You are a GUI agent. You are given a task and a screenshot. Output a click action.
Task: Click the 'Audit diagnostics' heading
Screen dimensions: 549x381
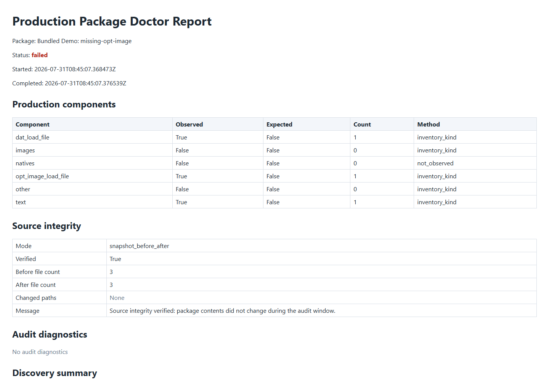point(50,335)
